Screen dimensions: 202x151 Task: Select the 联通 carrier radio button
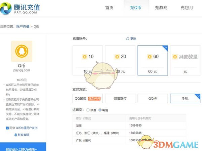[x=88, y=110]
